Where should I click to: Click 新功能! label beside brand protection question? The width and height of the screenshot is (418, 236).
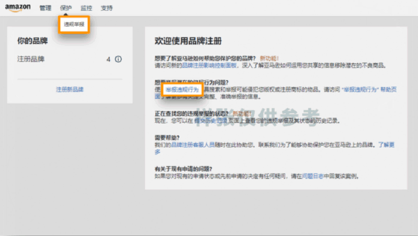(x=269, y=58)
